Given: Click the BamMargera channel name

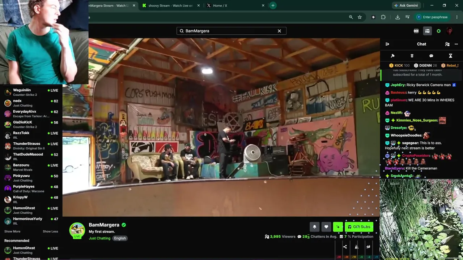Looking at the screenshot, I should (x=104, y=225).
